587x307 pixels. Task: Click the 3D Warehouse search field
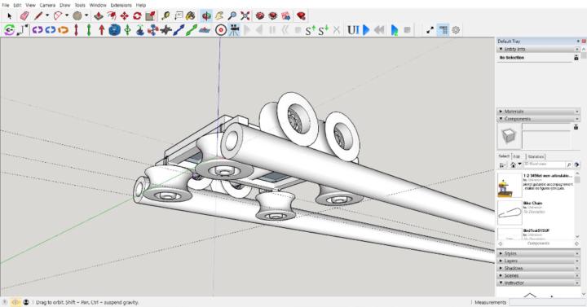click(544, 164)
